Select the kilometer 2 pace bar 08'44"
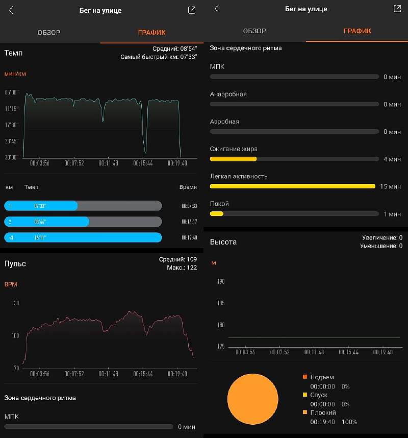The width and height of the screenshot is (408, 438). click(x=83, y=222)
